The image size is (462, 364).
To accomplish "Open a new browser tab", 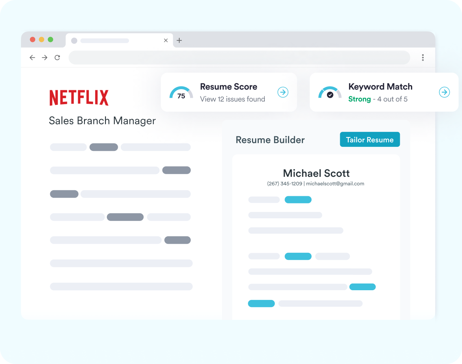I will tap(179, 40).
